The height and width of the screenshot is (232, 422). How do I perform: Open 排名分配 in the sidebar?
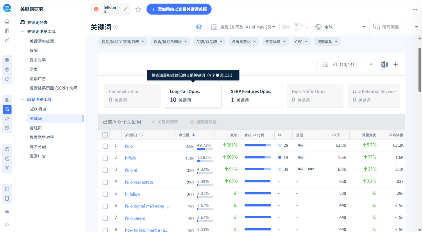[38, 147]
